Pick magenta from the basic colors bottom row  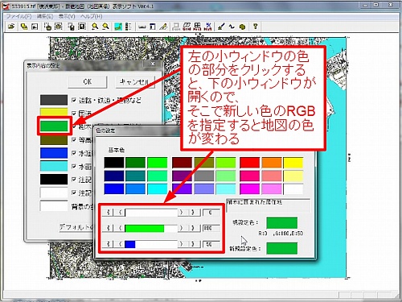coord(249,189)
